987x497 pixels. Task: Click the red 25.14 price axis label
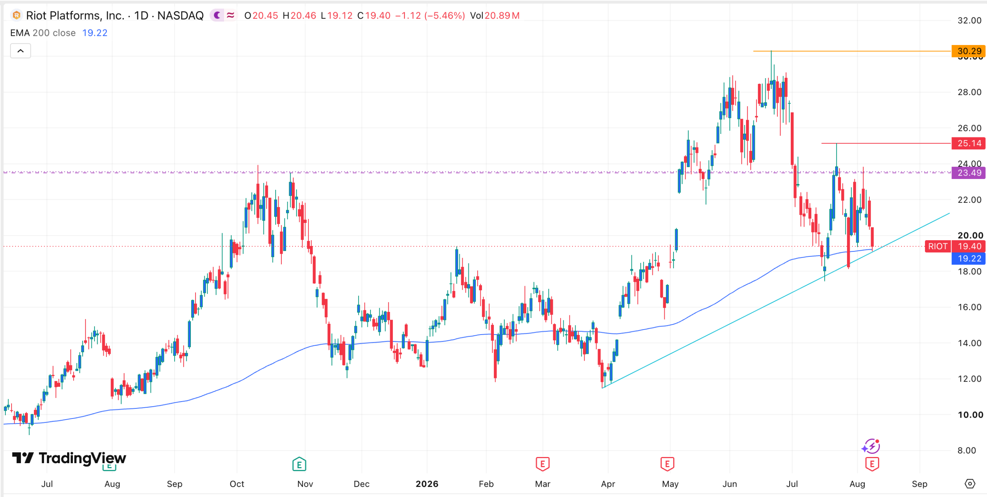[x=968, y=143]
